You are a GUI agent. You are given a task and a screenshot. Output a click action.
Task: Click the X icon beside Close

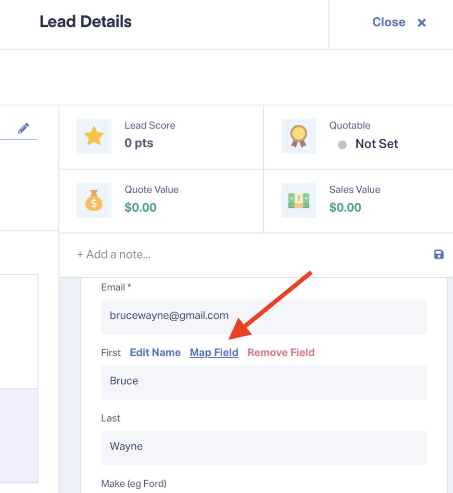click(x=422, y=23)
